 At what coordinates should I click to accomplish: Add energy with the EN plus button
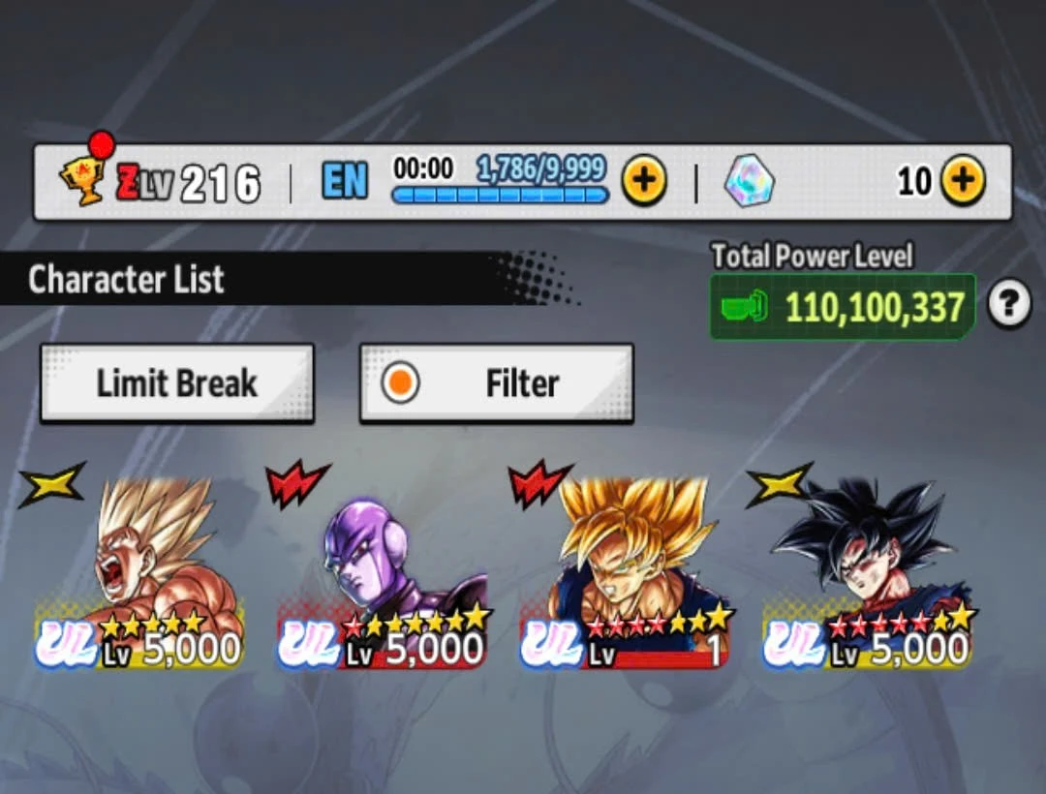click(x=644, y=180)
